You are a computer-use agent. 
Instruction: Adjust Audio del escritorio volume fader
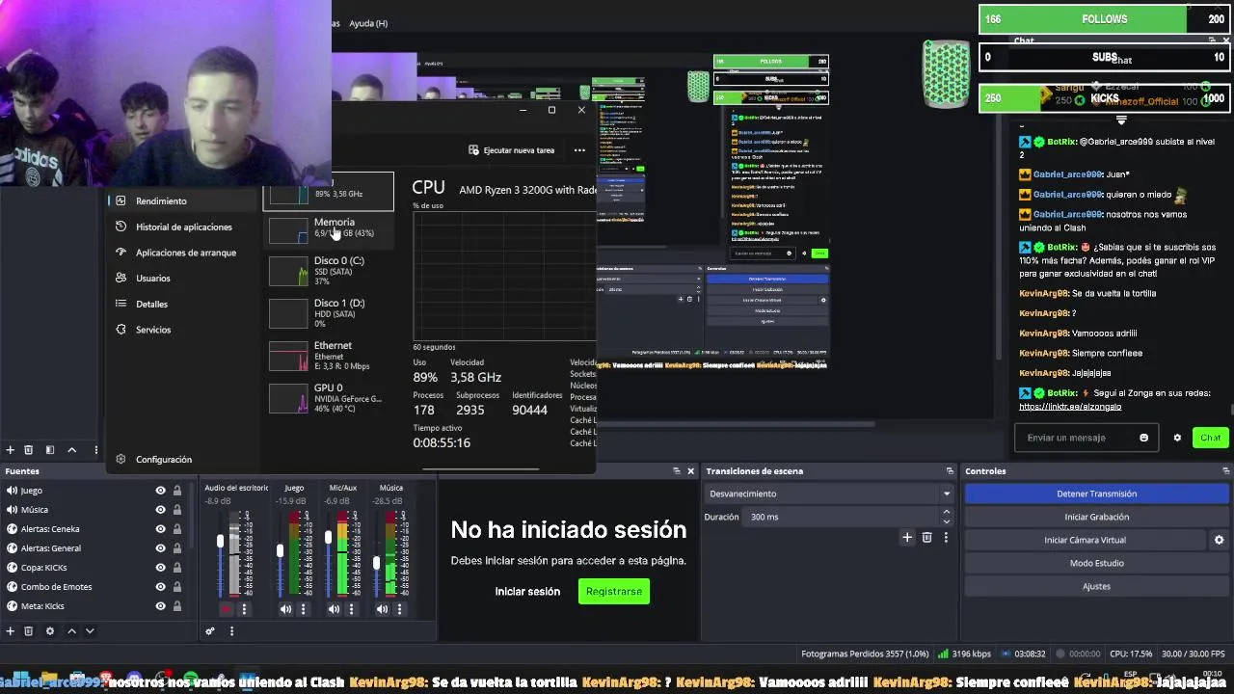click(220, 543)
